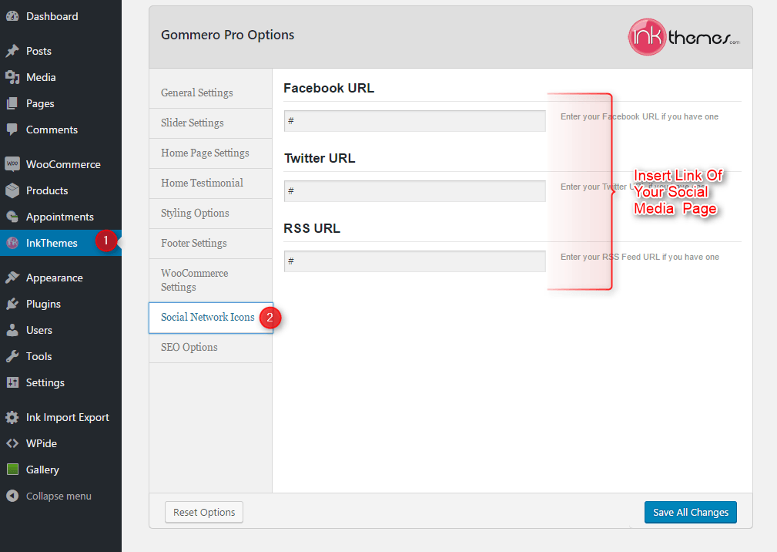Click the Reset Options button
Image resolution: width=777 pixels, height=552 pixels.
pos(204,513)
